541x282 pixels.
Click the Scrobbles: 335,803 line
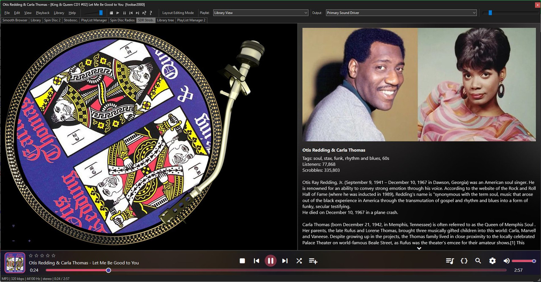(321, 170)
